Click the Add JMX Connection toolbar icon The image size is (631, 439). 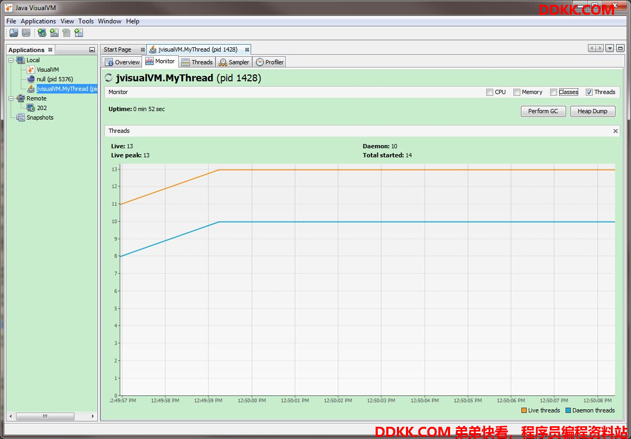[x=54, y=33]
